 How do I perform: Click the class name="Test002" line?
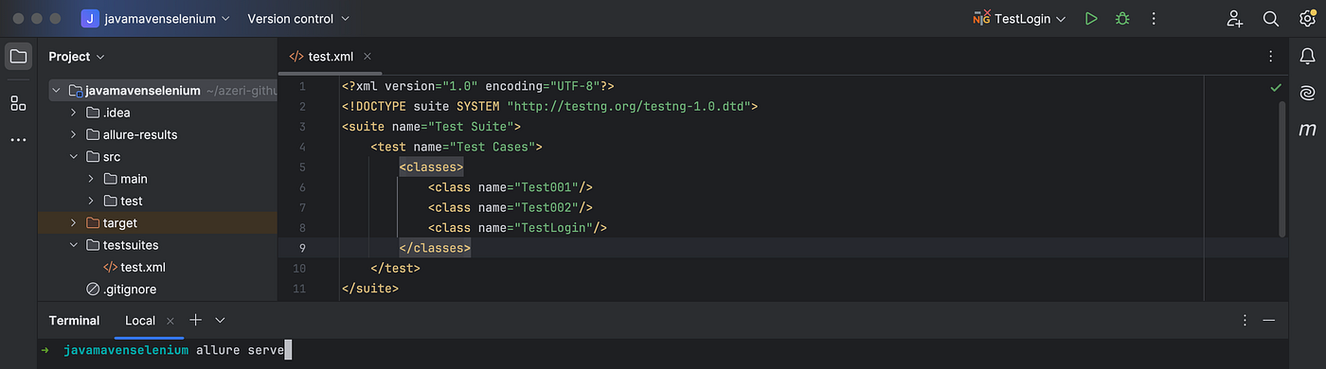pyautogui.click(x=510, y=207)
